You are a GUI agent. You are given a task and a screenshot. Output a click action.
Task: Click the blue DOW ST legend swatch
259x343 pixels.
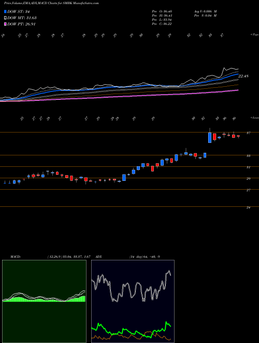6,11
